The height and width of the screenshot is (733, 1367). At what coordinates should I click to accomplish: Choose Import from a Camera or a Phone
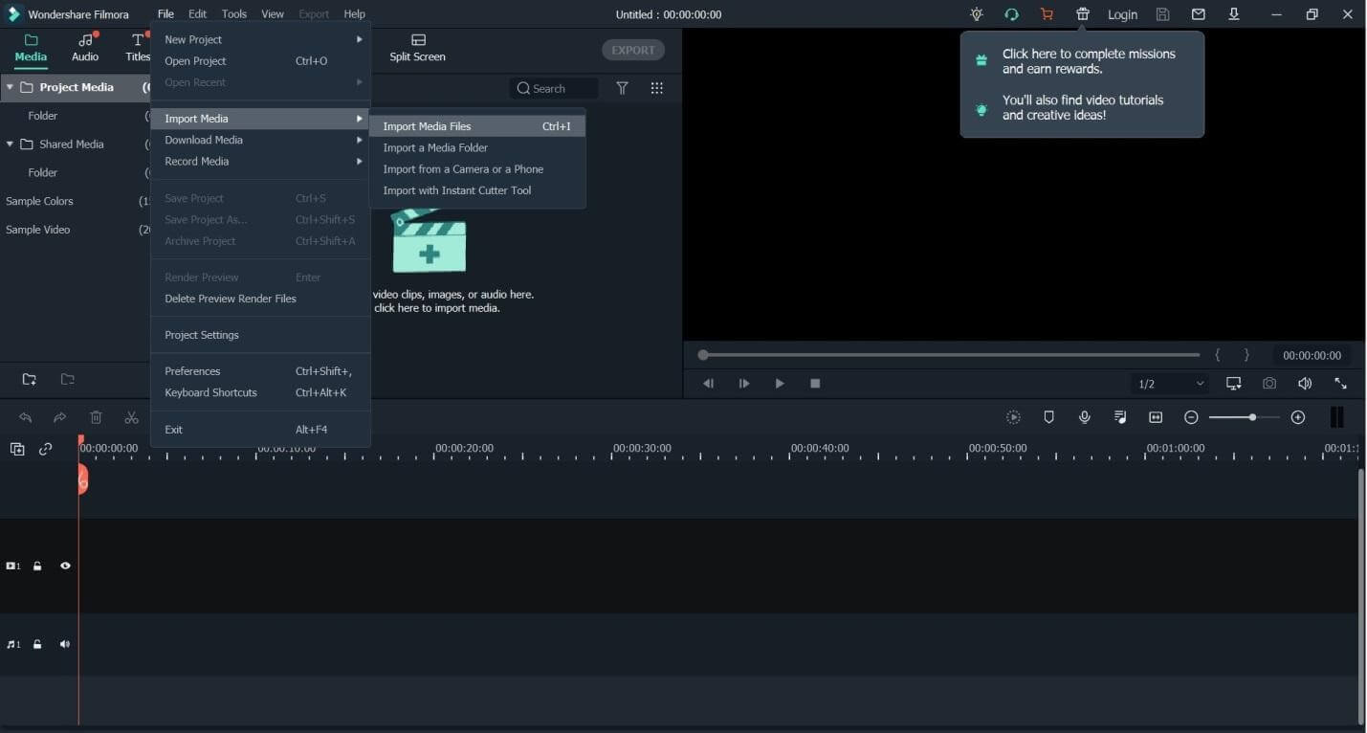tap(477, 169)
